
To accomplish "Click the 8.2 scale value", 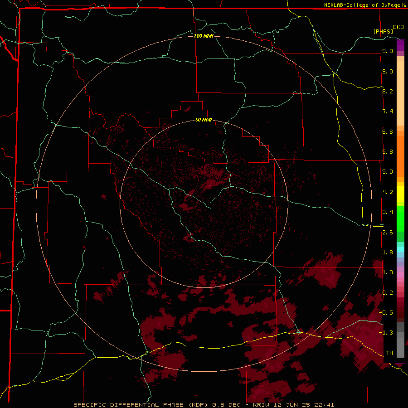I will (388, 91).
